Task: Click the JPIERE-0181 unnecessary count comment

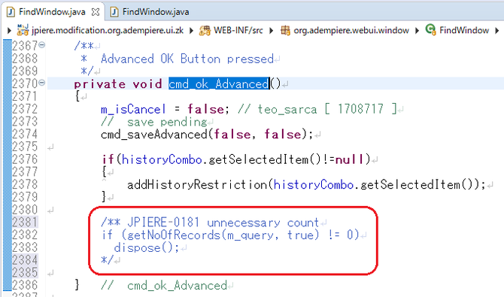Action: click(x=210, y=223)
